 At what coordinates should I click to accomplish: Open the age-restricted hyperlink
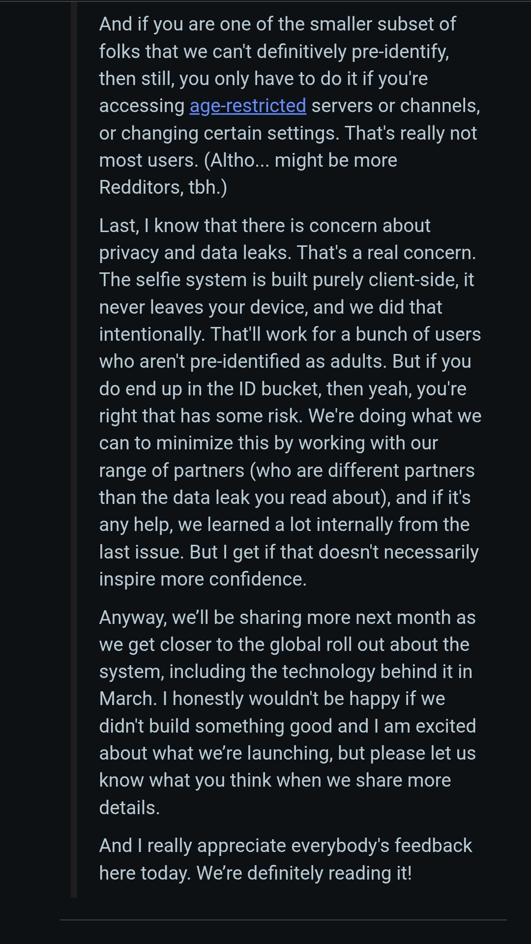point(248,106)
